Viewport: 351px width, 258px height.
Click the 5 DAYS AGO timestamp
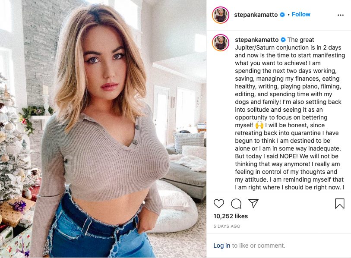click(227, 226)
